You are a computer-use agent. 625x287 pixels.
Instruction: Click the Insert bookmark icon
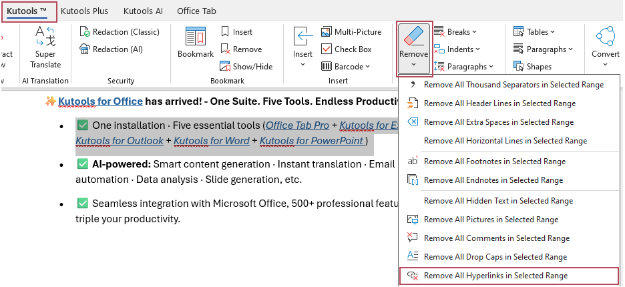point(225,32)
